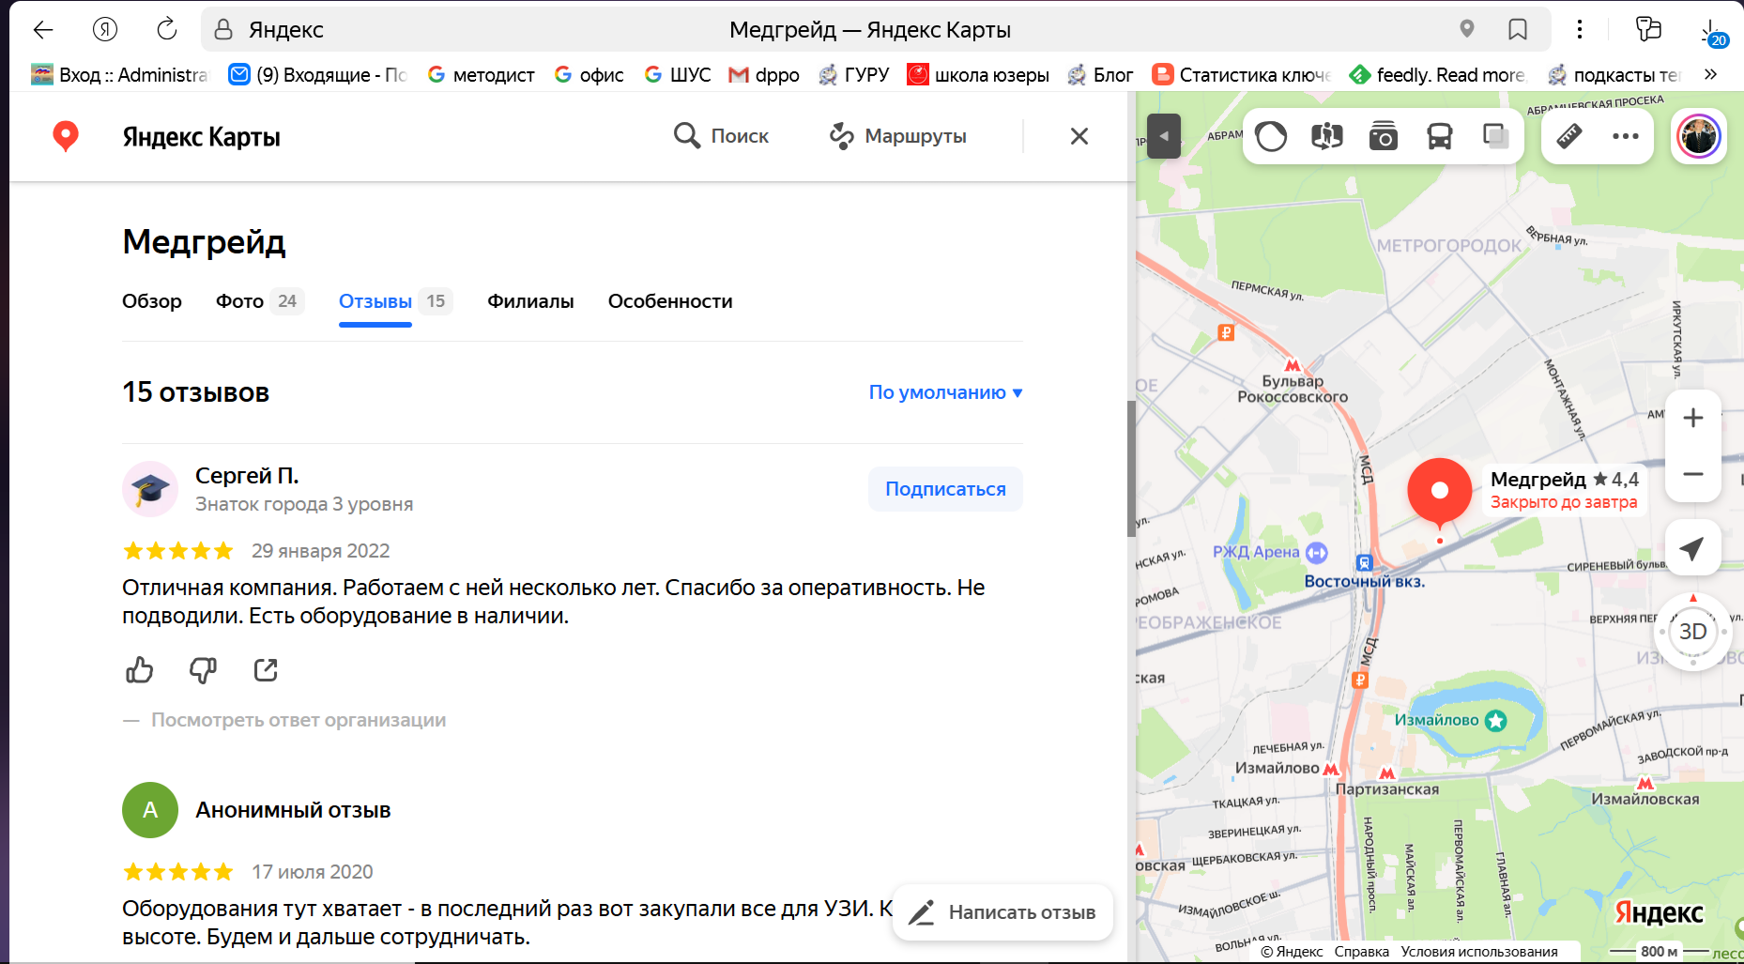The height and width of the screenshot is (964, 1744).
Task: Locate me with the arrow button
Action: coord(1693,548)
